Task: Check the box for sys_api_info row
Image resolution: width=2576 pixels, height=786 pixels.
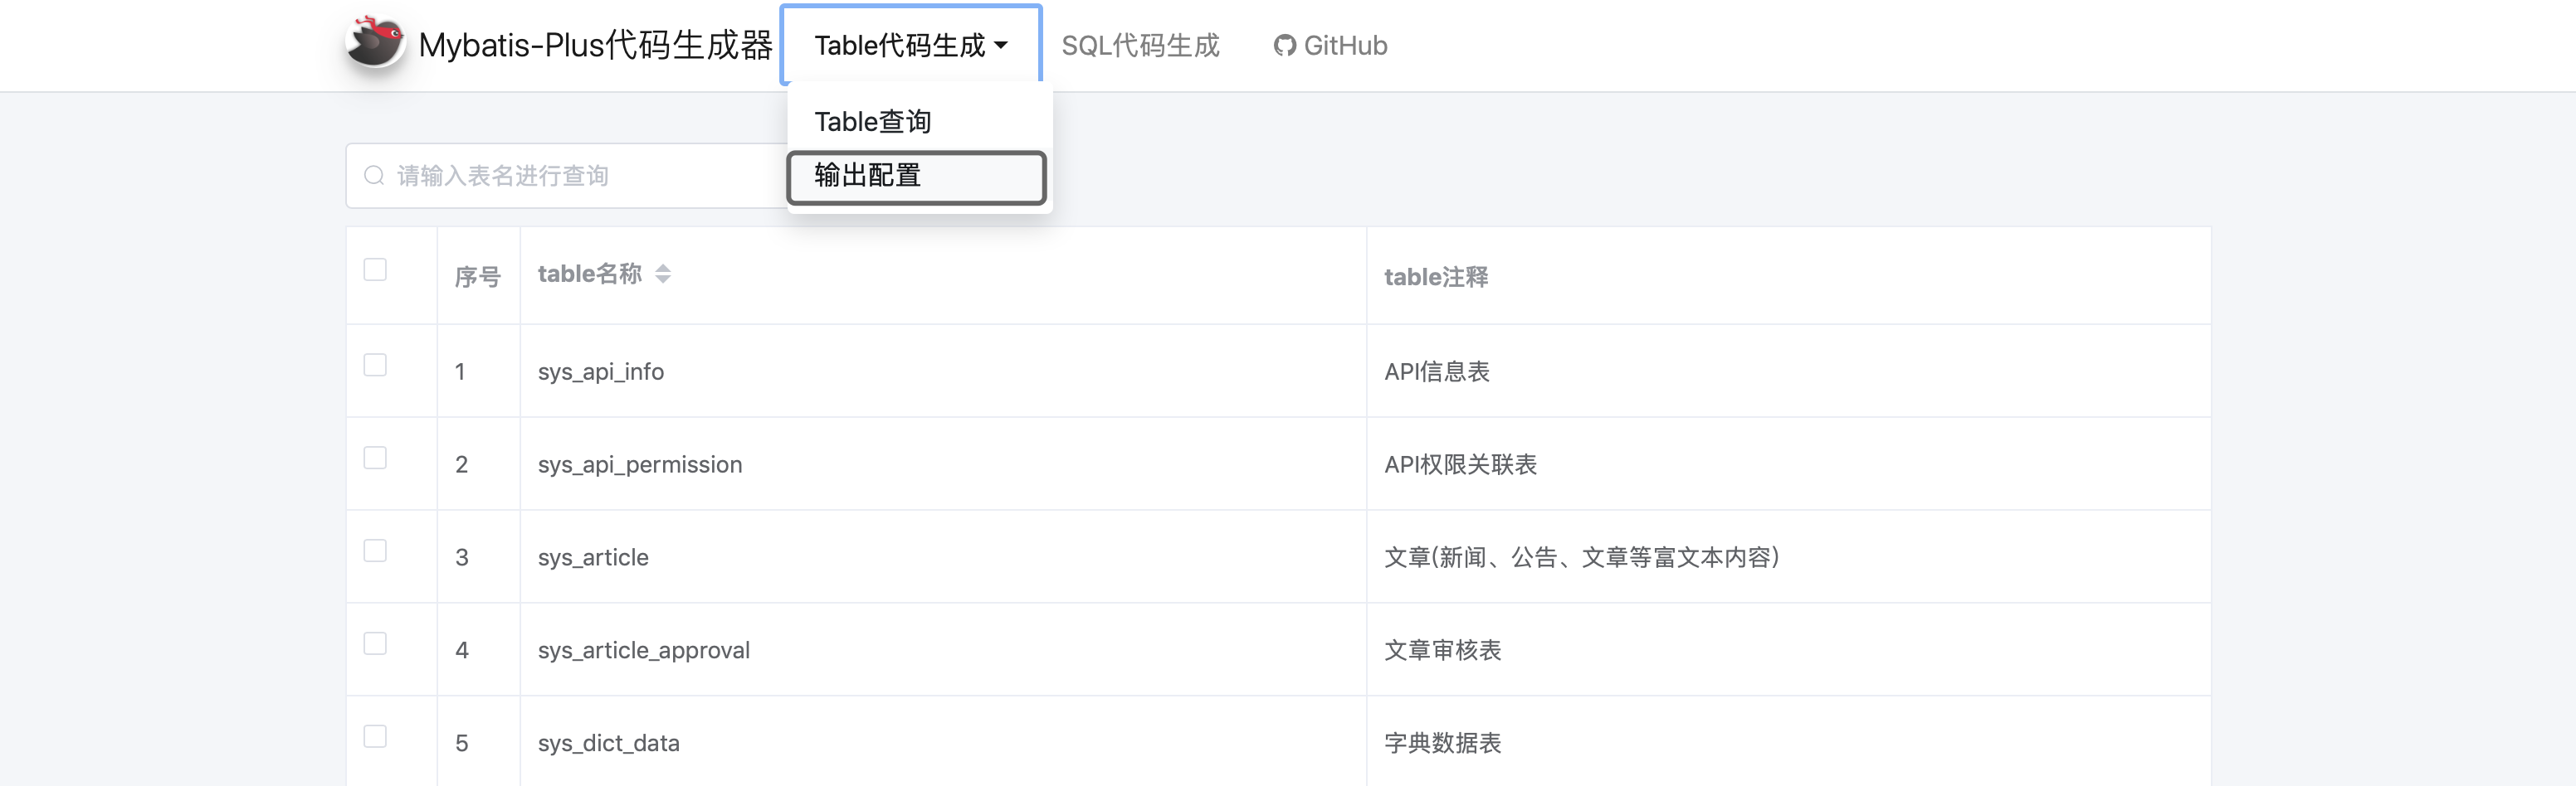Action: pyautogui.click(x=375, y=365)
